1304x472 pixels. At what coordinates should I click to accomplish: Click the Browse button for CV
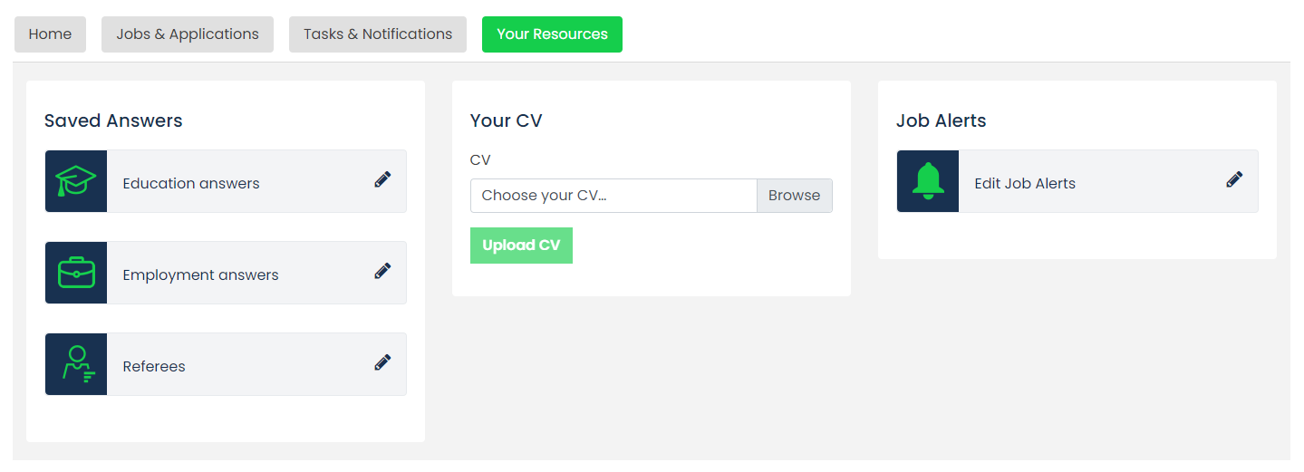(795, 196)
